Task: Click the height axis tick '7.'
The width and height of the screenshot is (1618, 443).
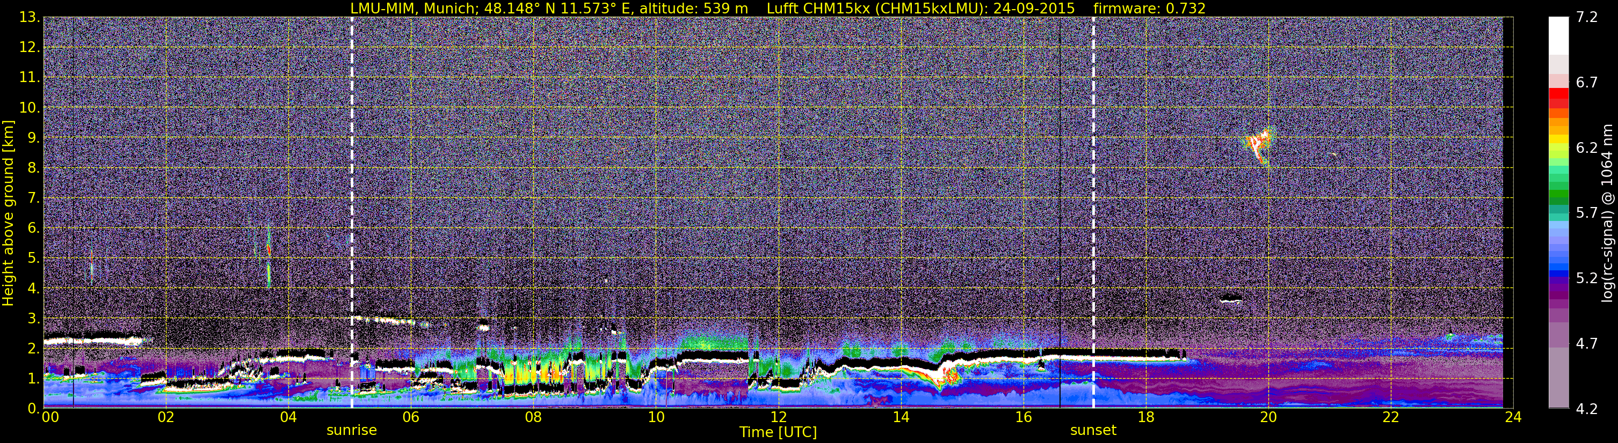Action: pos(33,198)
